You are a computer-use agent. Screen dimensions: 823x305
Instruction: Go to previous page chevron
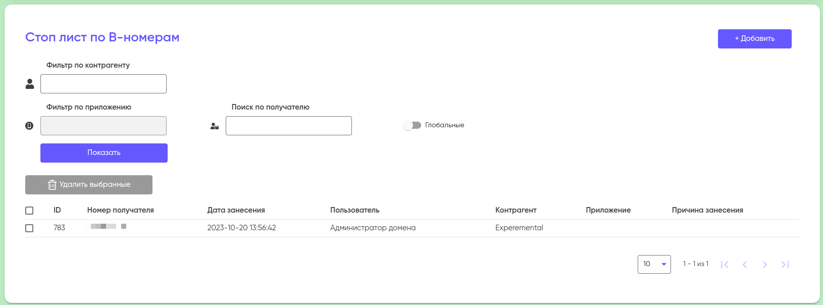745,265
